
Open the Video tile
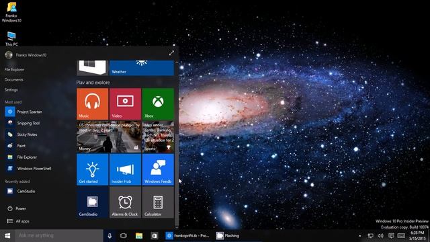point(125,104)
